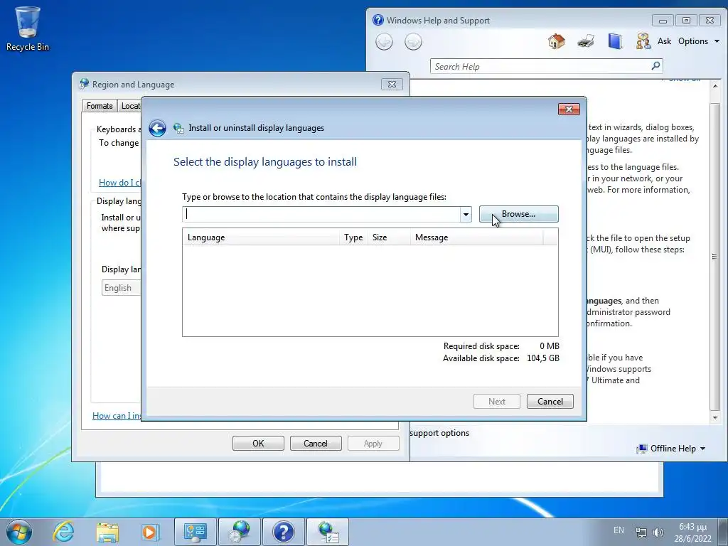
Task: Select the Location tab in Region and Language
Action: [x=130, y=106]
